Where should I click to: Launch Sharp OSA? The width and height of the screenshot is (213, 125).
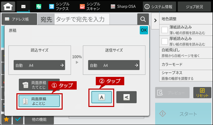123,6
